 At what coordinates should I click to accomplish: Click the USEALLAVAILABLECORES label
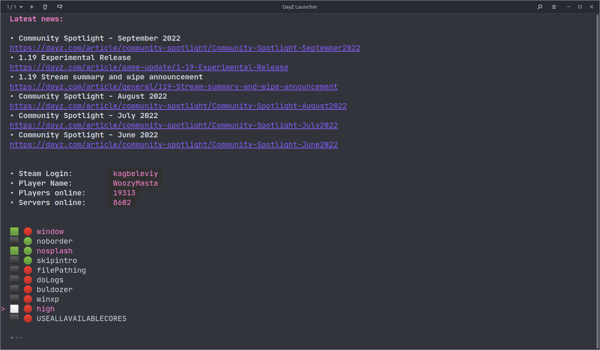pyautogui.click(x=82, y=319)
